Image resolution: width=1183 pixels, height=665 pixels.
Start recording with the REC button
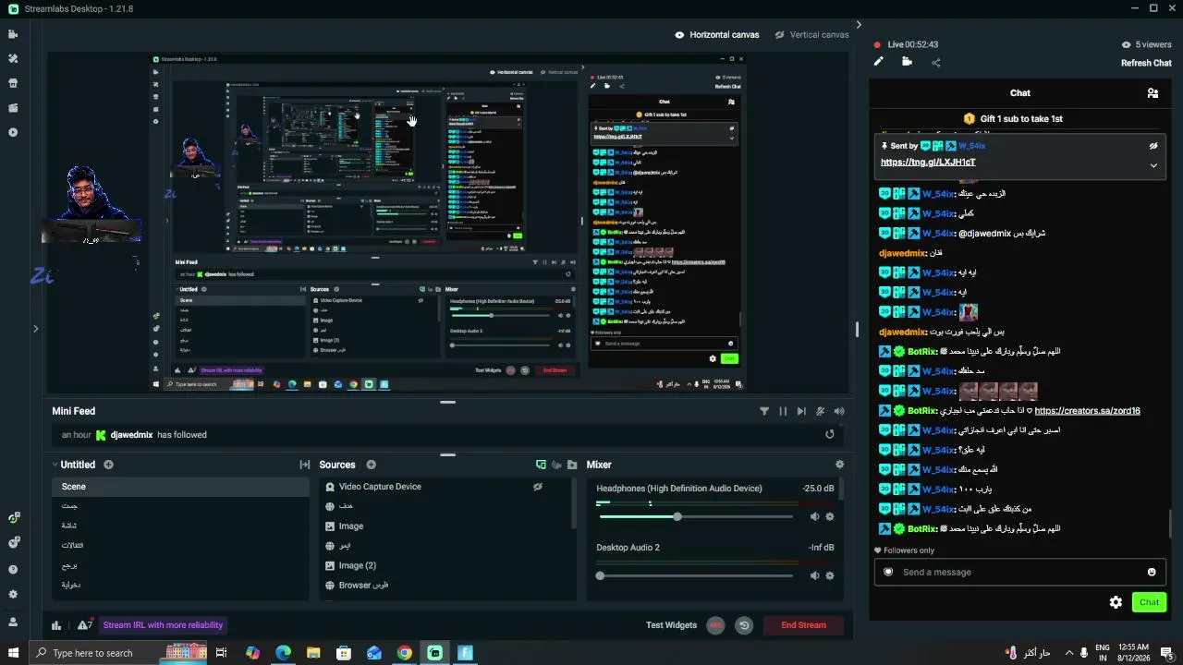tap(715, 625)
